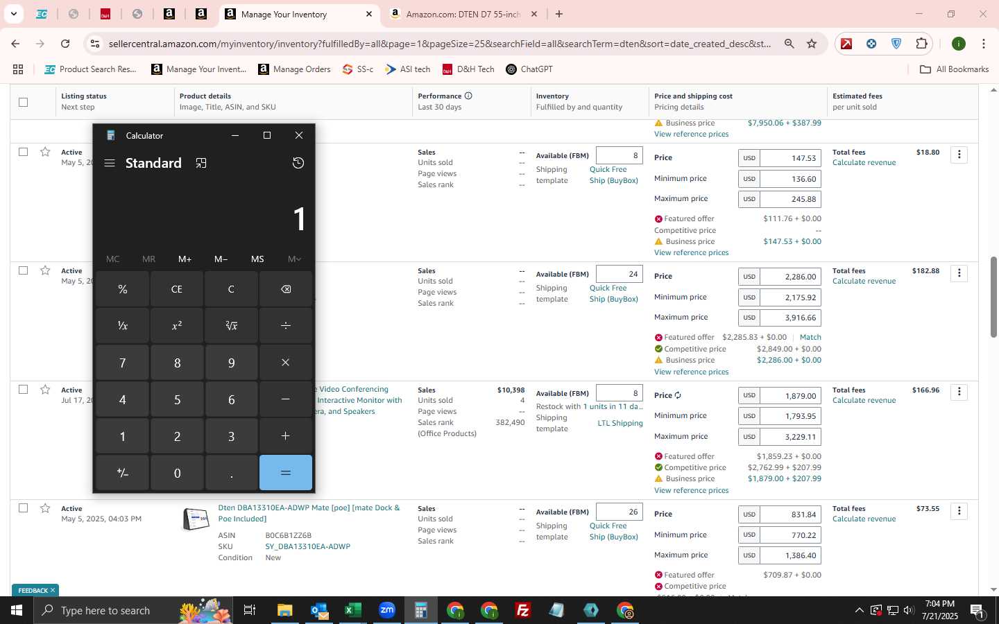999x624 pixels.
Task: Star the Dten DBA13310EA-ADWP listing
Action: coord(45,508)
